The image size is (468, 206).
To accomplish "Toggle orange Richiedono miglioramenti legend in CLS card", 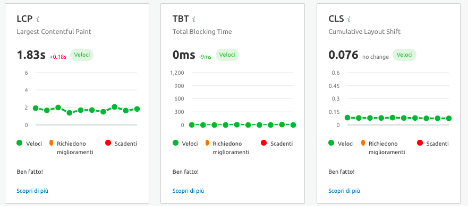I will (x=383, y=148).
